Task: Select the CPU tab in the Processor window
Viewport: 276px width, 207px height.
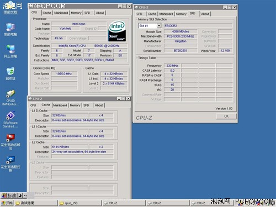Action: pyautogui.click(x=34, y=12)
